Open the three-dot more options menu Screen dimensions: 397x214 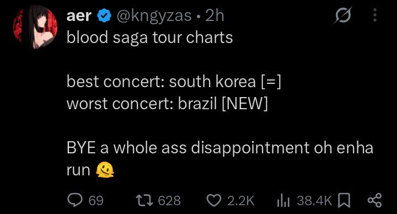click(375, 15)
